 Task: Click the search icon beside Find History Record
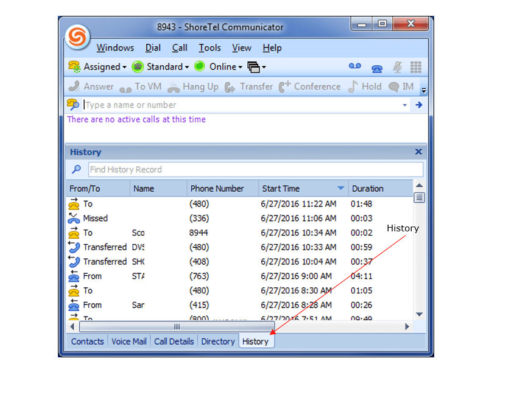tap(76, 169)
